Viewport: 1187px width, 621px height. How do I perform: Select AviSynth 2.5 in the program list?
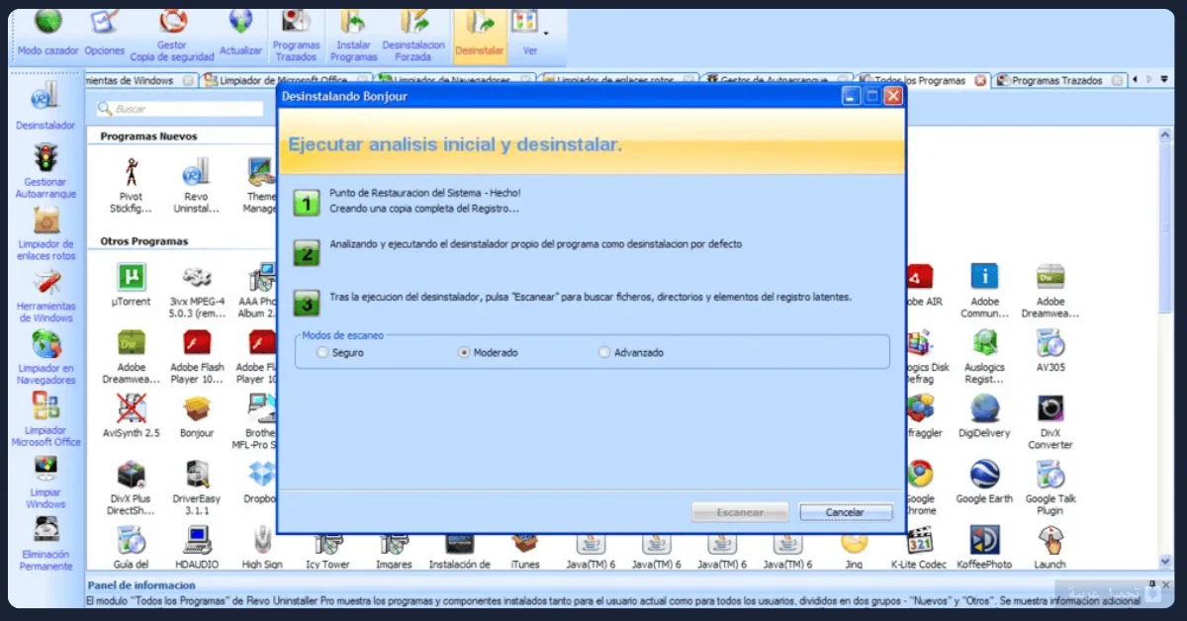click(x=131, y=416)
